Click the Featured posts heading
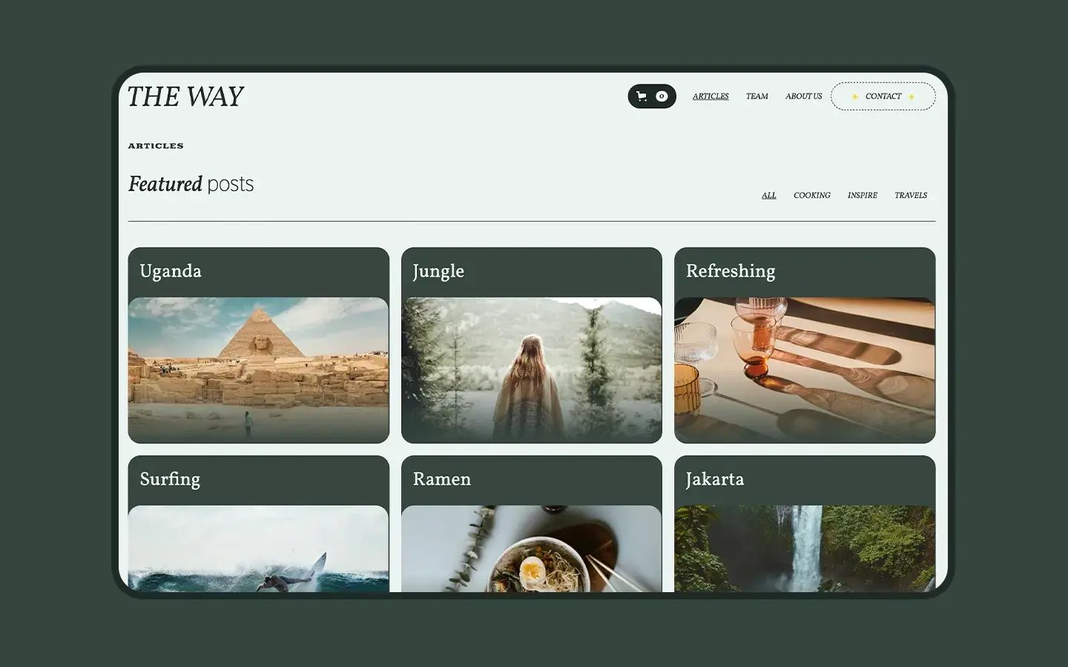Viewport: 1068px width, 667px height. (191, 184)
